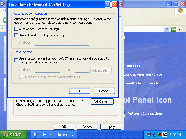Cancel the LAN Settings dialog
The image size is (186, 139).
pyautogui.click(x=104, y=91)
